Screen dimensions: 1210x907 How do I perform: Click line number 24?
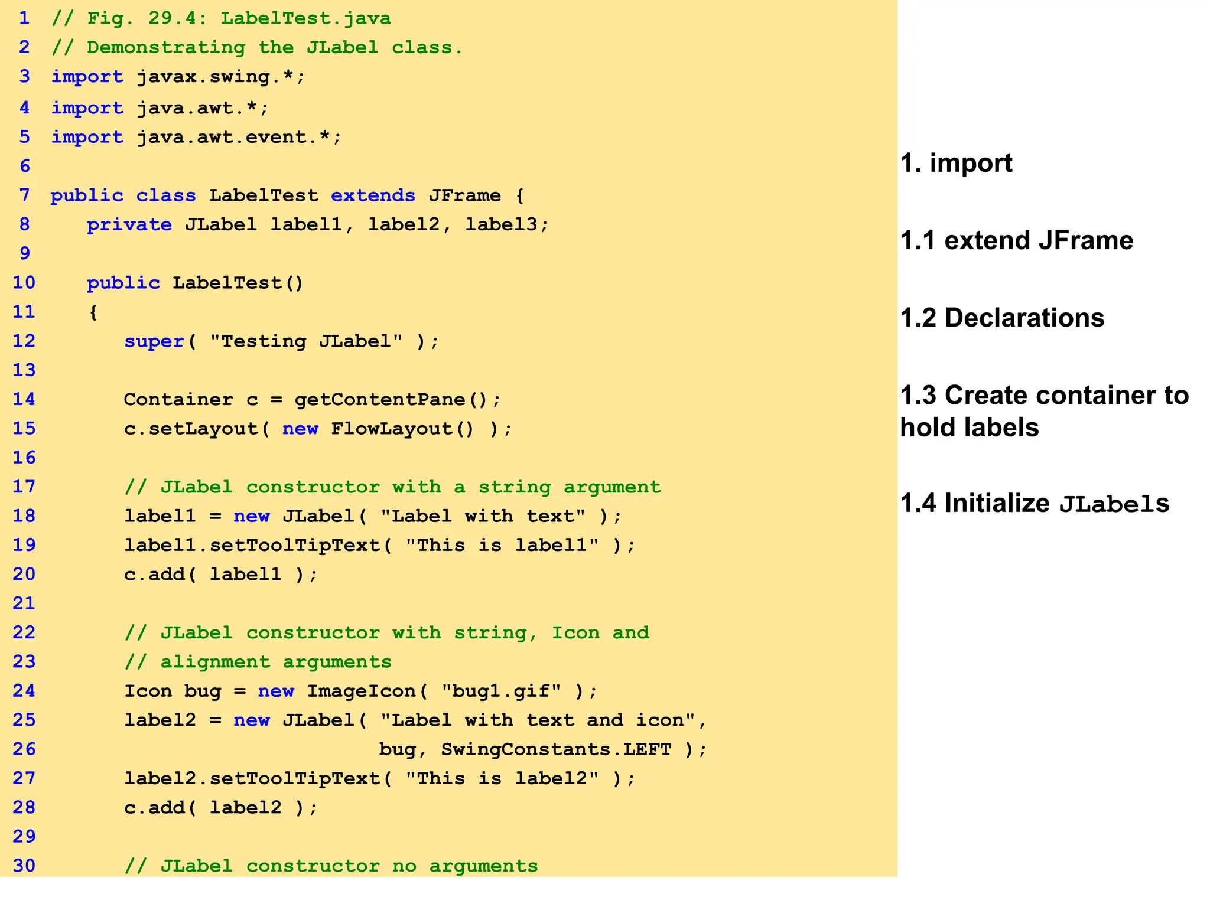click(24, 690)
